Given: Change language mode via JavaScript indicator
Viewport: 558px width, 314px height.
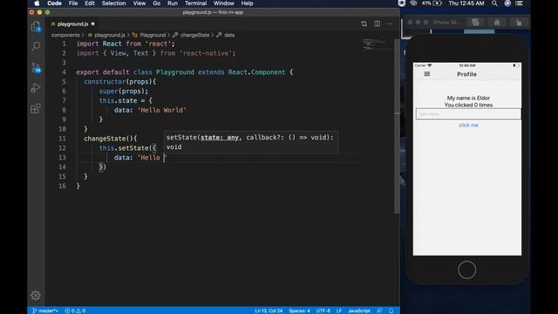Looking at the screenshot, I should click(359, 311).
